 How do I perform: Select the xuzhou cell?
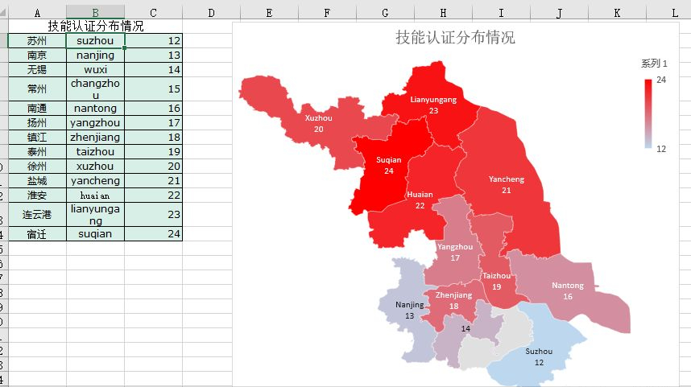point(95,167)
